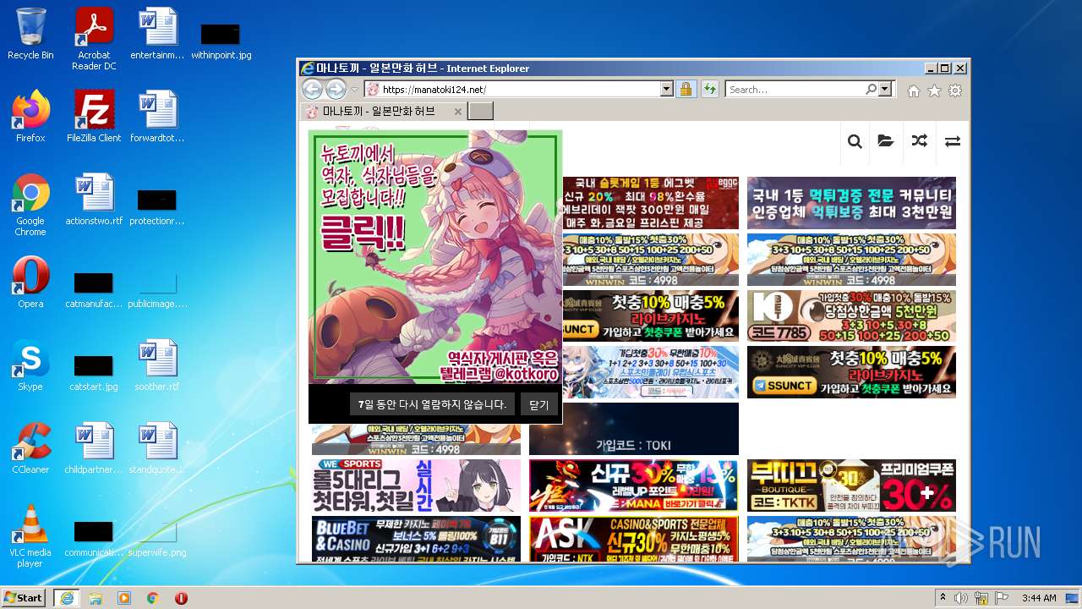Open the 가입코드 TOKI banner
1082x609 pixels.
click(x=634, y=429)
